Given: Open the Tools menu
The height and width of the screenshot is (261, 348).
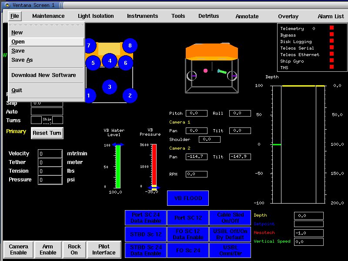Looking at the screenshot, I should (178, 16).
